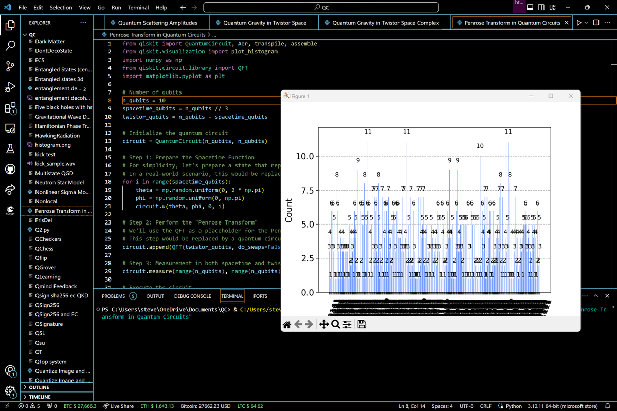Switch to the DEBUG CONSOLE panel tab
617x411 pixels.
[x=192, y=296]
